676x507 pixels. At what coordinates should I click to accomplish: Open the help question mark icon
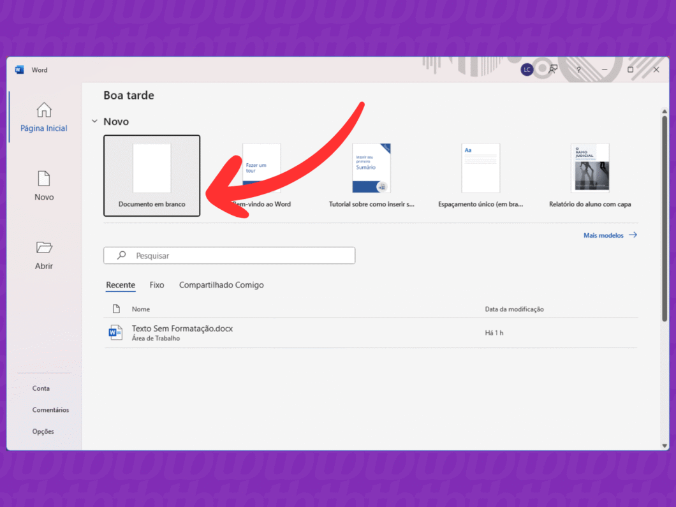[x=578, y=70]
